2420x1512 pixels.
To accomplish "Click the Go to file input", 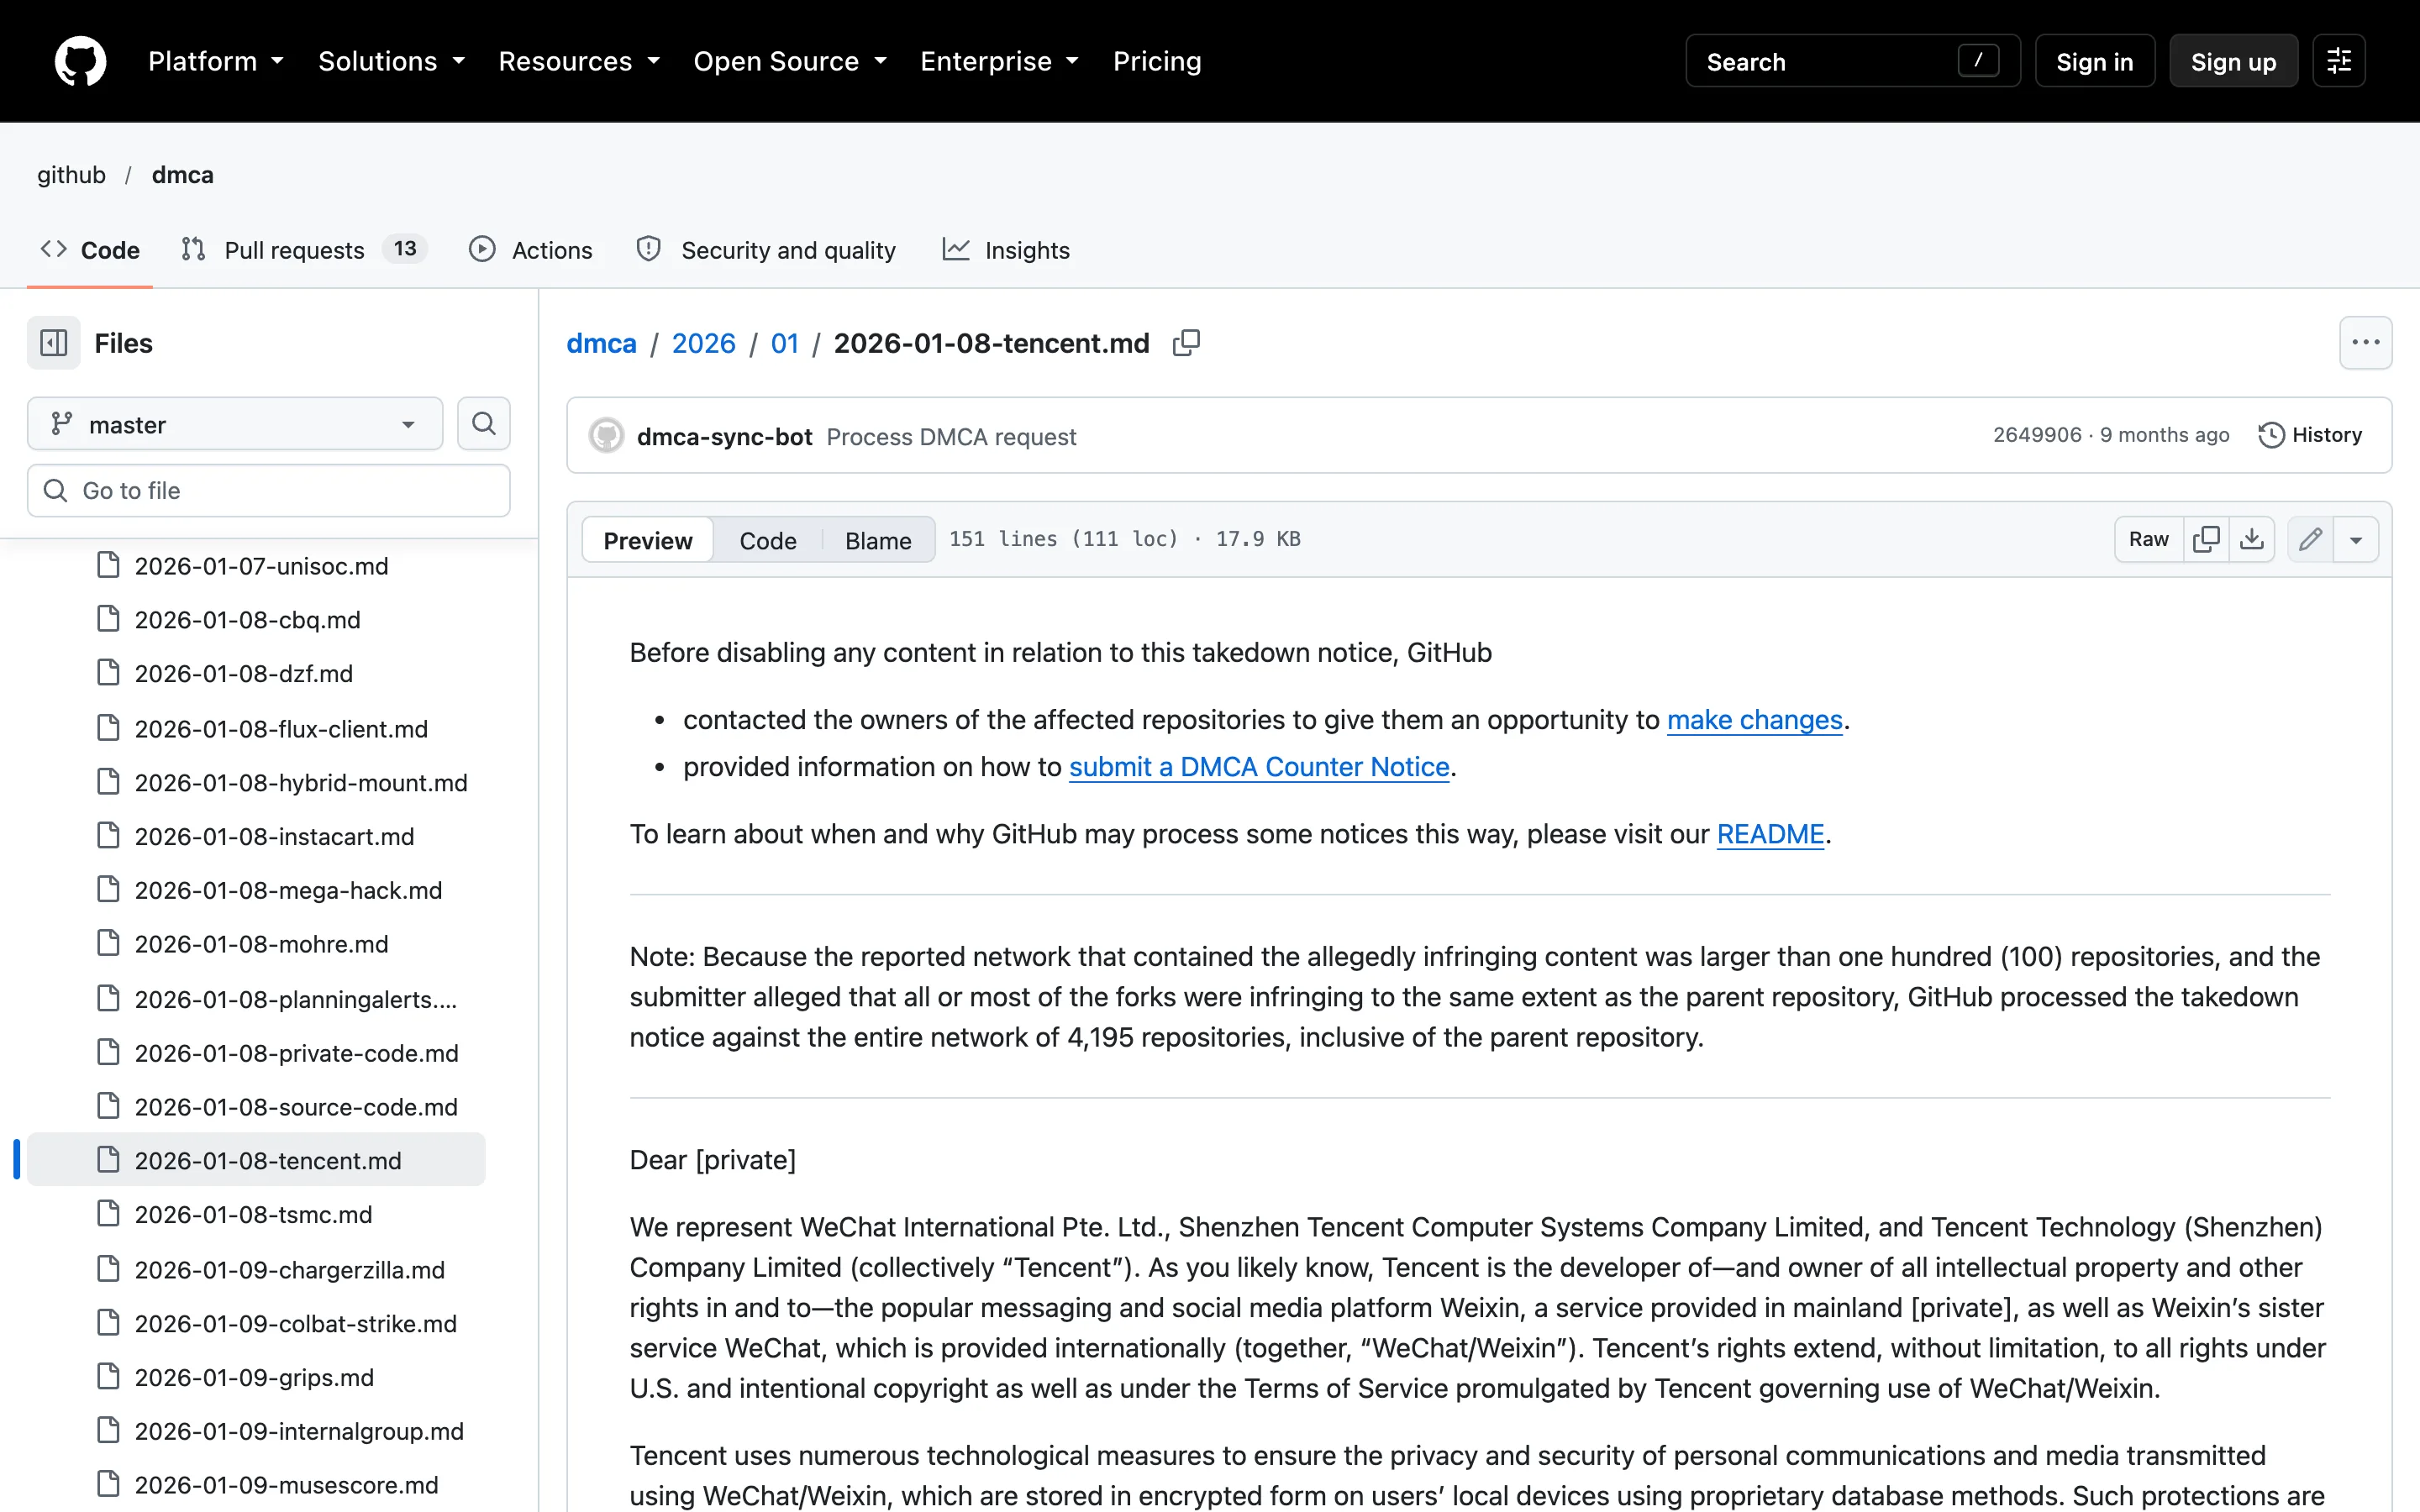I will pyautogui.click(x=269, y=490).
